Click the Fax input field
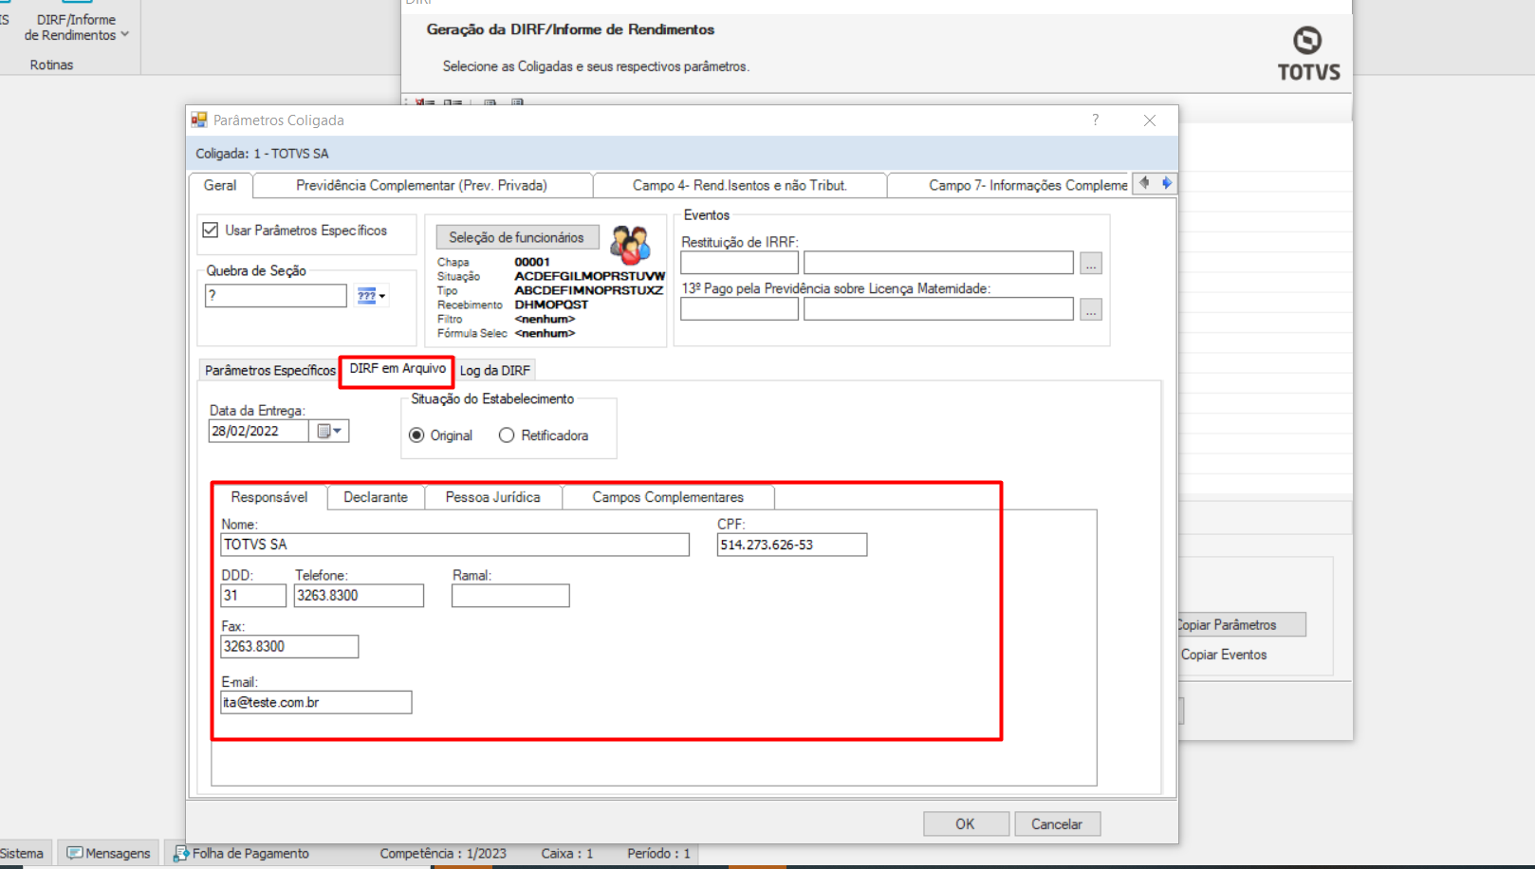 pos(289,646)
